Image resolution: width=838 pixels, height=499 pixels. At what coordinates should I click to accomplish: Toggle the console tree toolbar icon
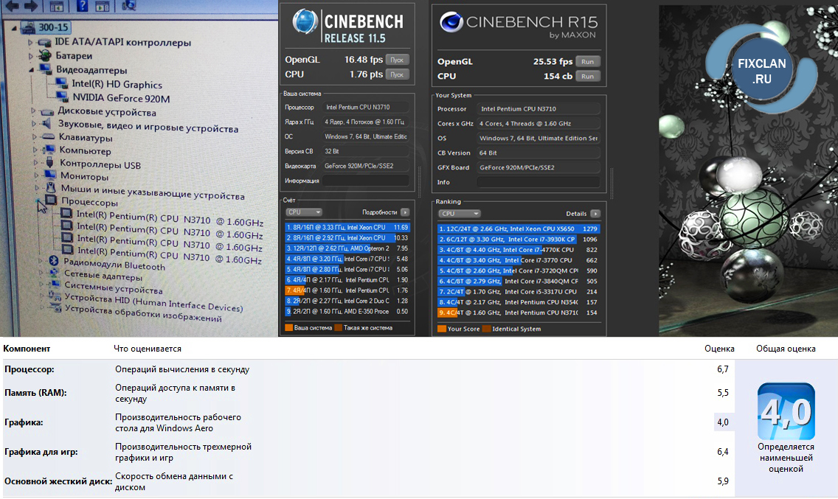point(56,6)
